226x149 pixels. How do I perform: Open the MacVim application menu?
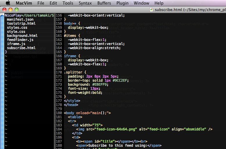point(24,3)
